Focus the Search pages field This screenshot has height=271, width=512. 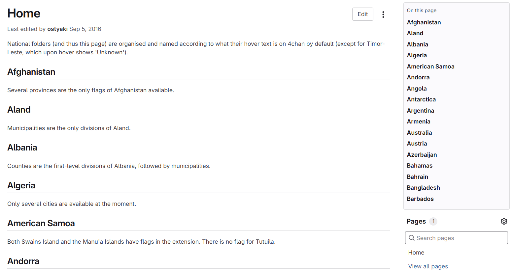456,238
